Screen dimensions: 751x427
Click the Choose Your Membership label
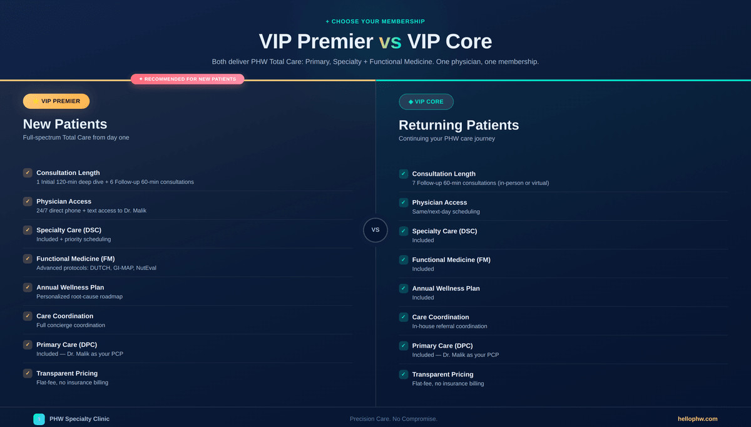(x=375, y=21)
